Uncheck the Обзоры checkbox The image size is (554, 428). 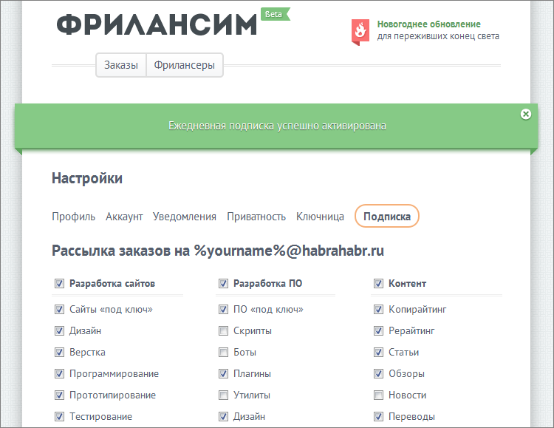(378, 373)
